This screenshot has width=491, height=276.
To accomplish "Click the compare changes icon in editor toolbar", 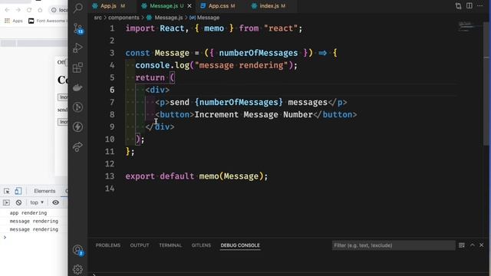I will click(459, 6).
